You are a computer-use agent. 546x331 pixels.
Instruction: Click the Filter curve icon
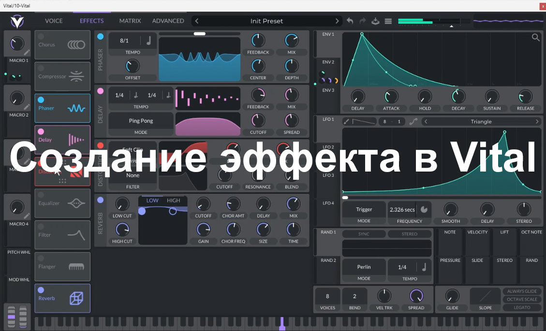point(76,235)
